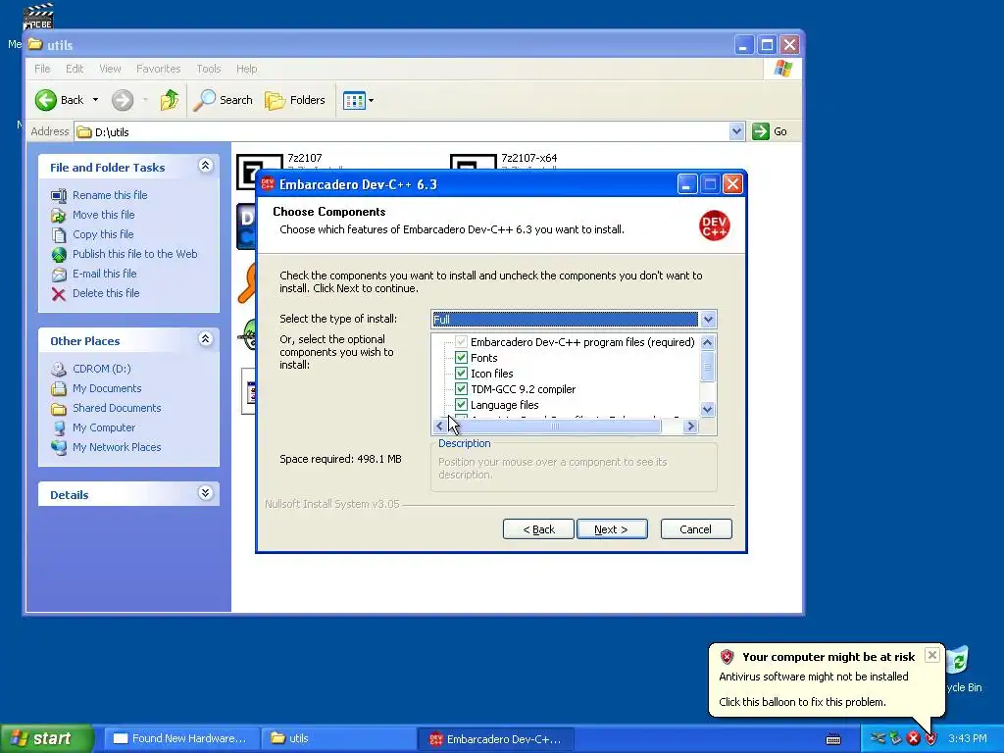Open the Back history dropdown arrow
Image resolution: width=1004 pixels, height=753 pixels.
pyautogui.click(x=95, y=100)
